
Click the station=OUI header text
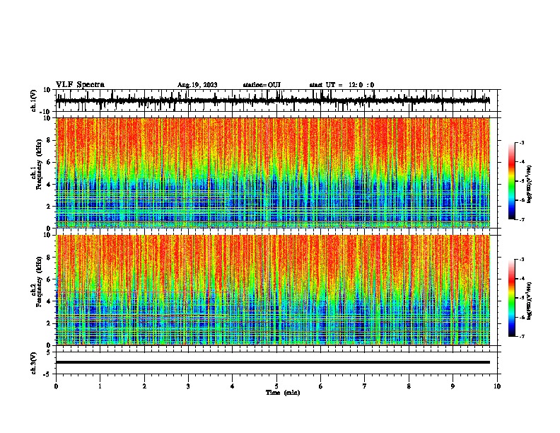262,85
